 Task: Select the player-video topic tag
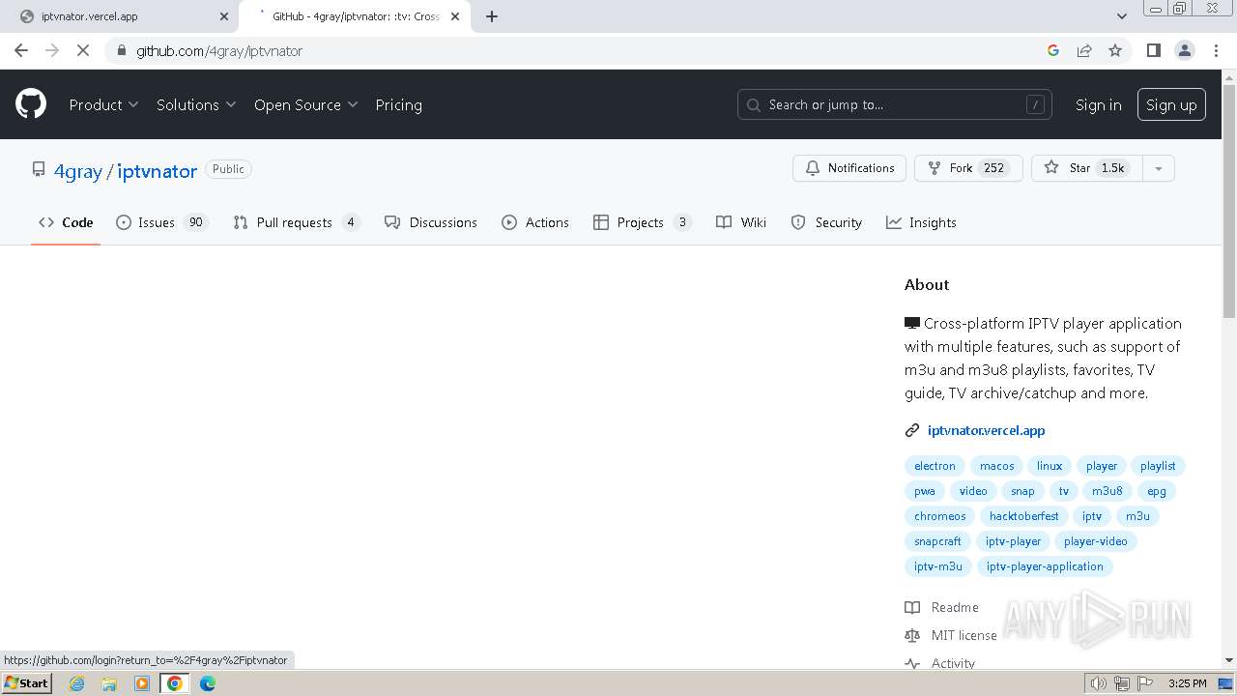[x=1095, y=541]
